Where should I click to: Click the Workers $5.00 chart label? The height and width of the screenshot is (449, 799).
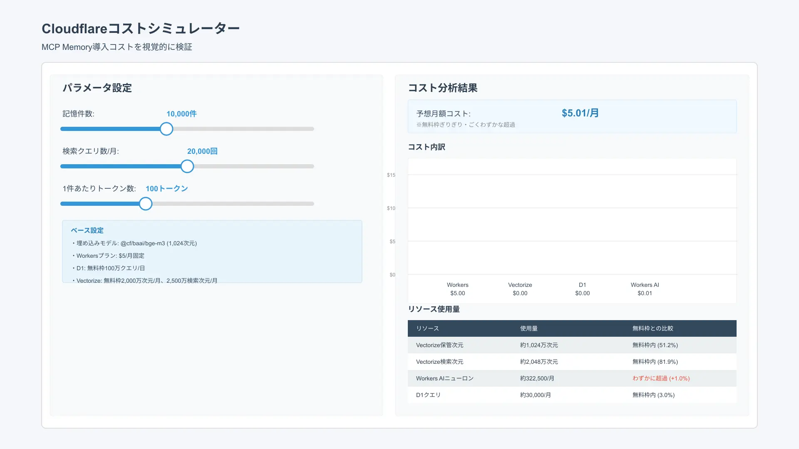458,289
